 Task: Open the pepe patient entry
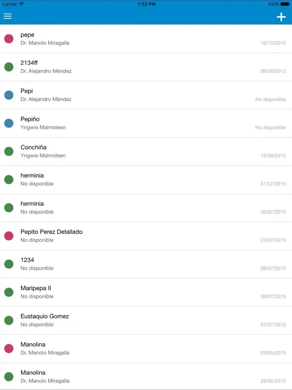(x=146, y=39)
